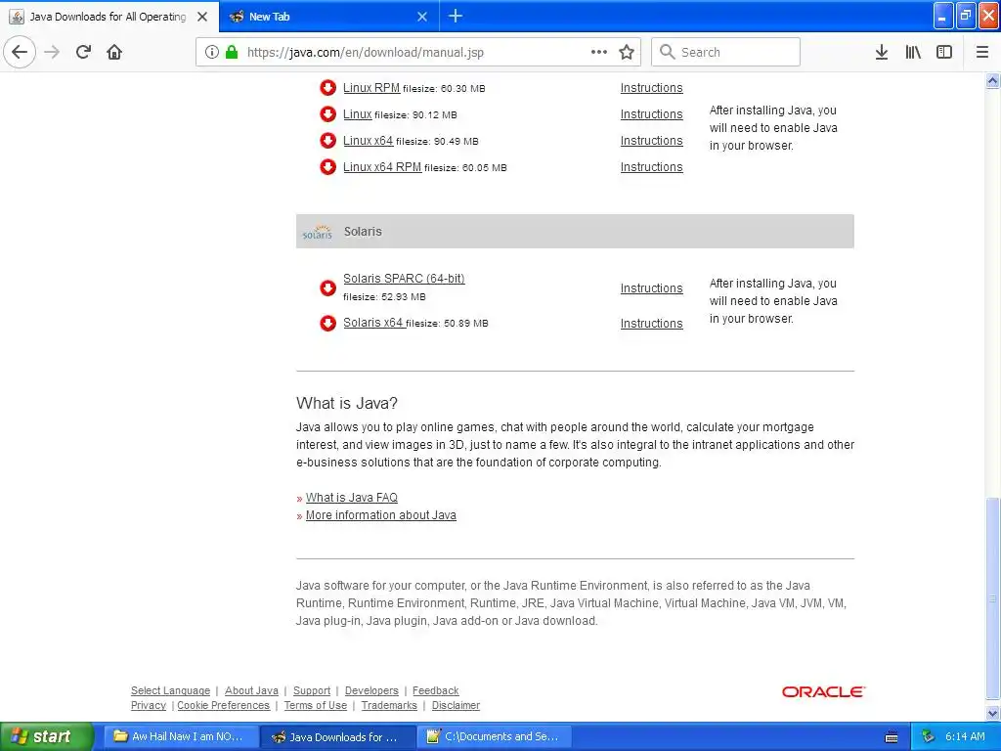The image size is (1001, 751).
Task: Click the Solaris logo in section header
Action: 318,232
